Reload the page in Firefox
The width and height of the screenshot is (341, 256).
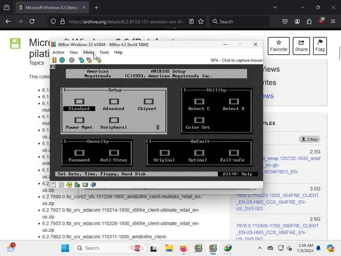click(x=32, y=22)
